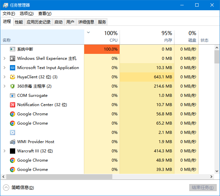Click the sort chevron above the CPU column
Screen dimensions: 220x196
(x=89, y=32)
